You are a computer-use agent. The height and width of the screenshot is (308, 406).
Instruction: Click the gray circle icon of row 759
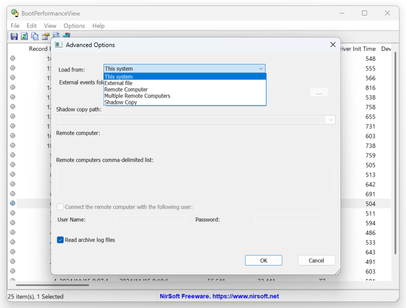(12, 155)
